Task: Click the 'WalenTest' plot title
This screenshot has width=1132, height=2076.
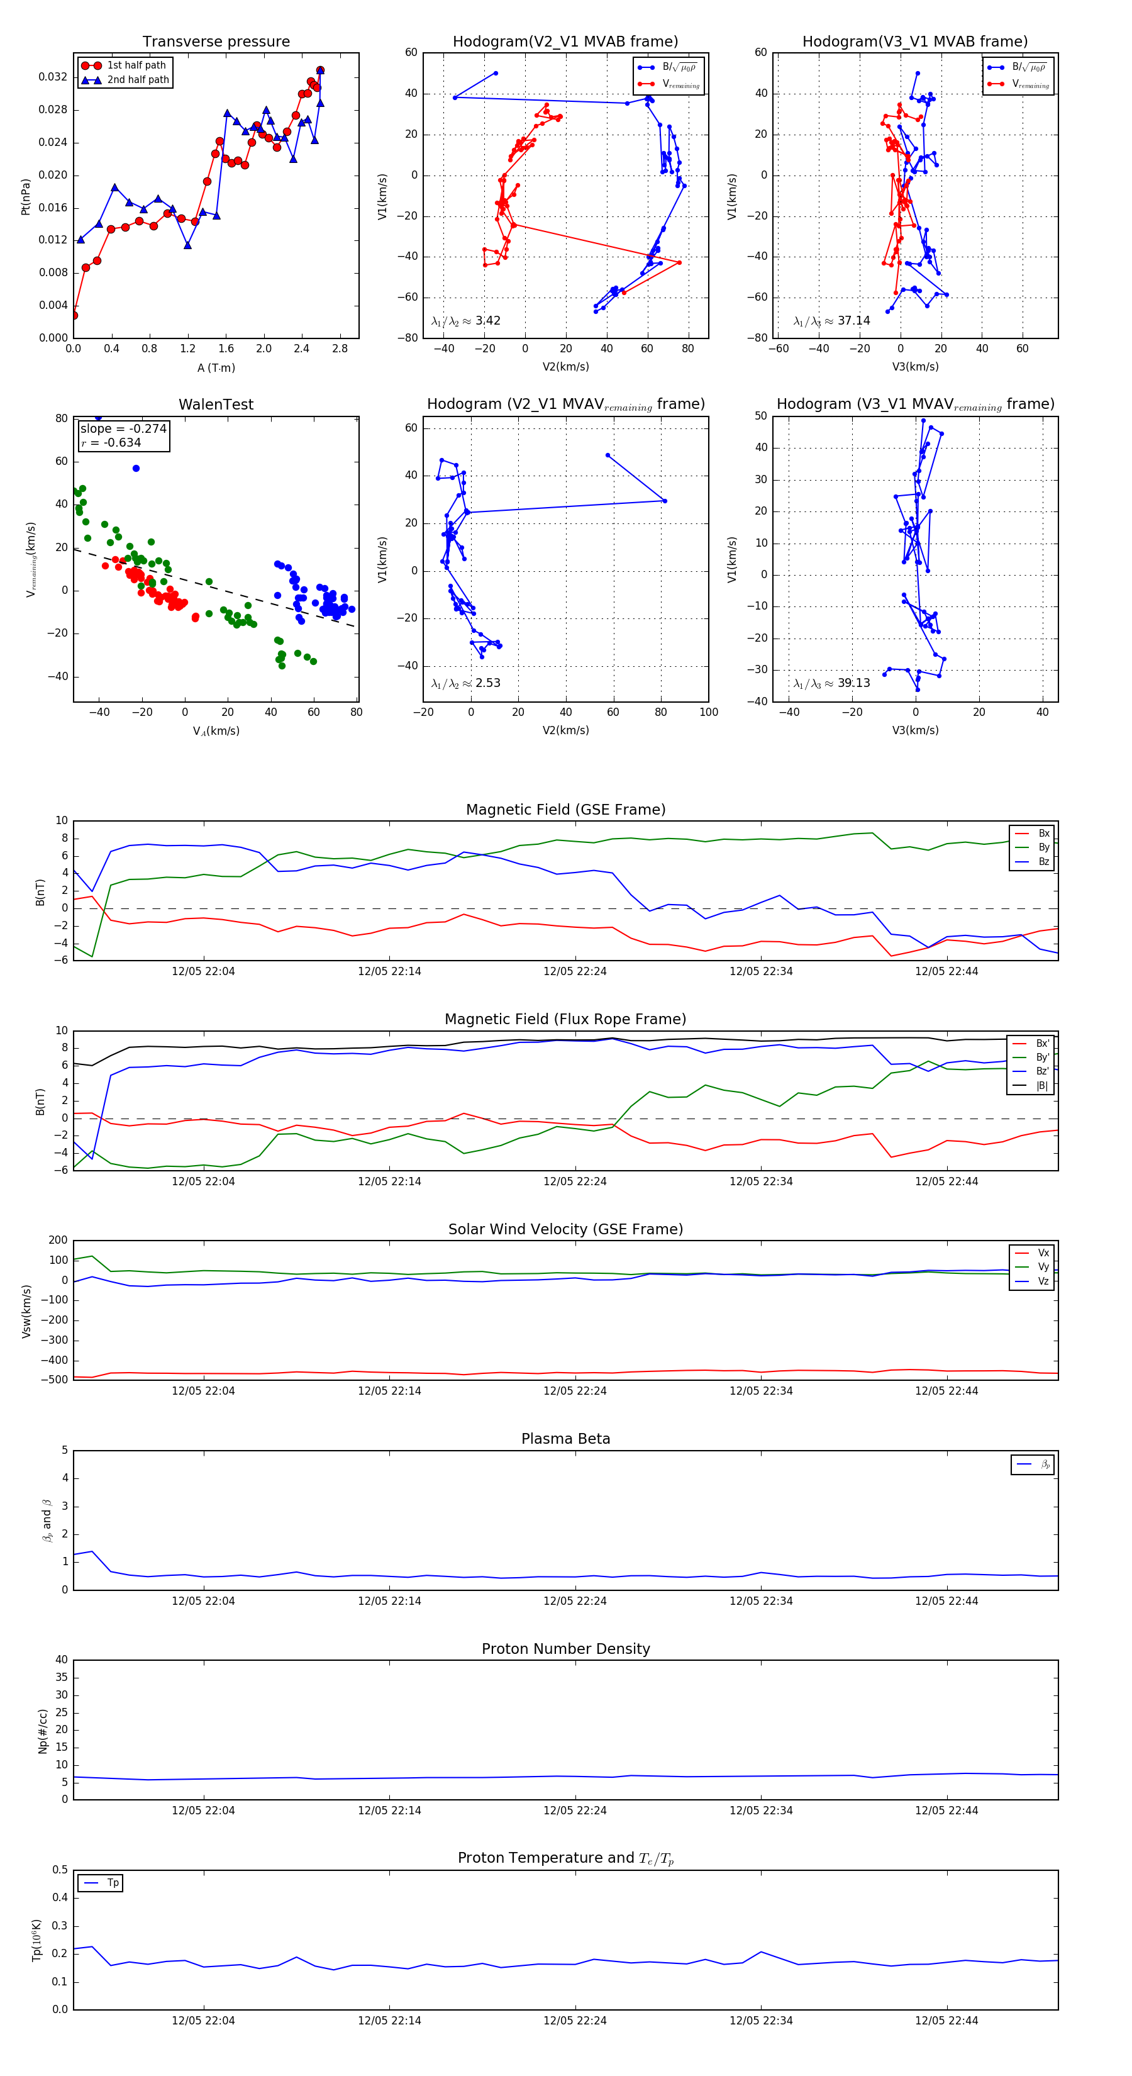Action: point(216,405)
